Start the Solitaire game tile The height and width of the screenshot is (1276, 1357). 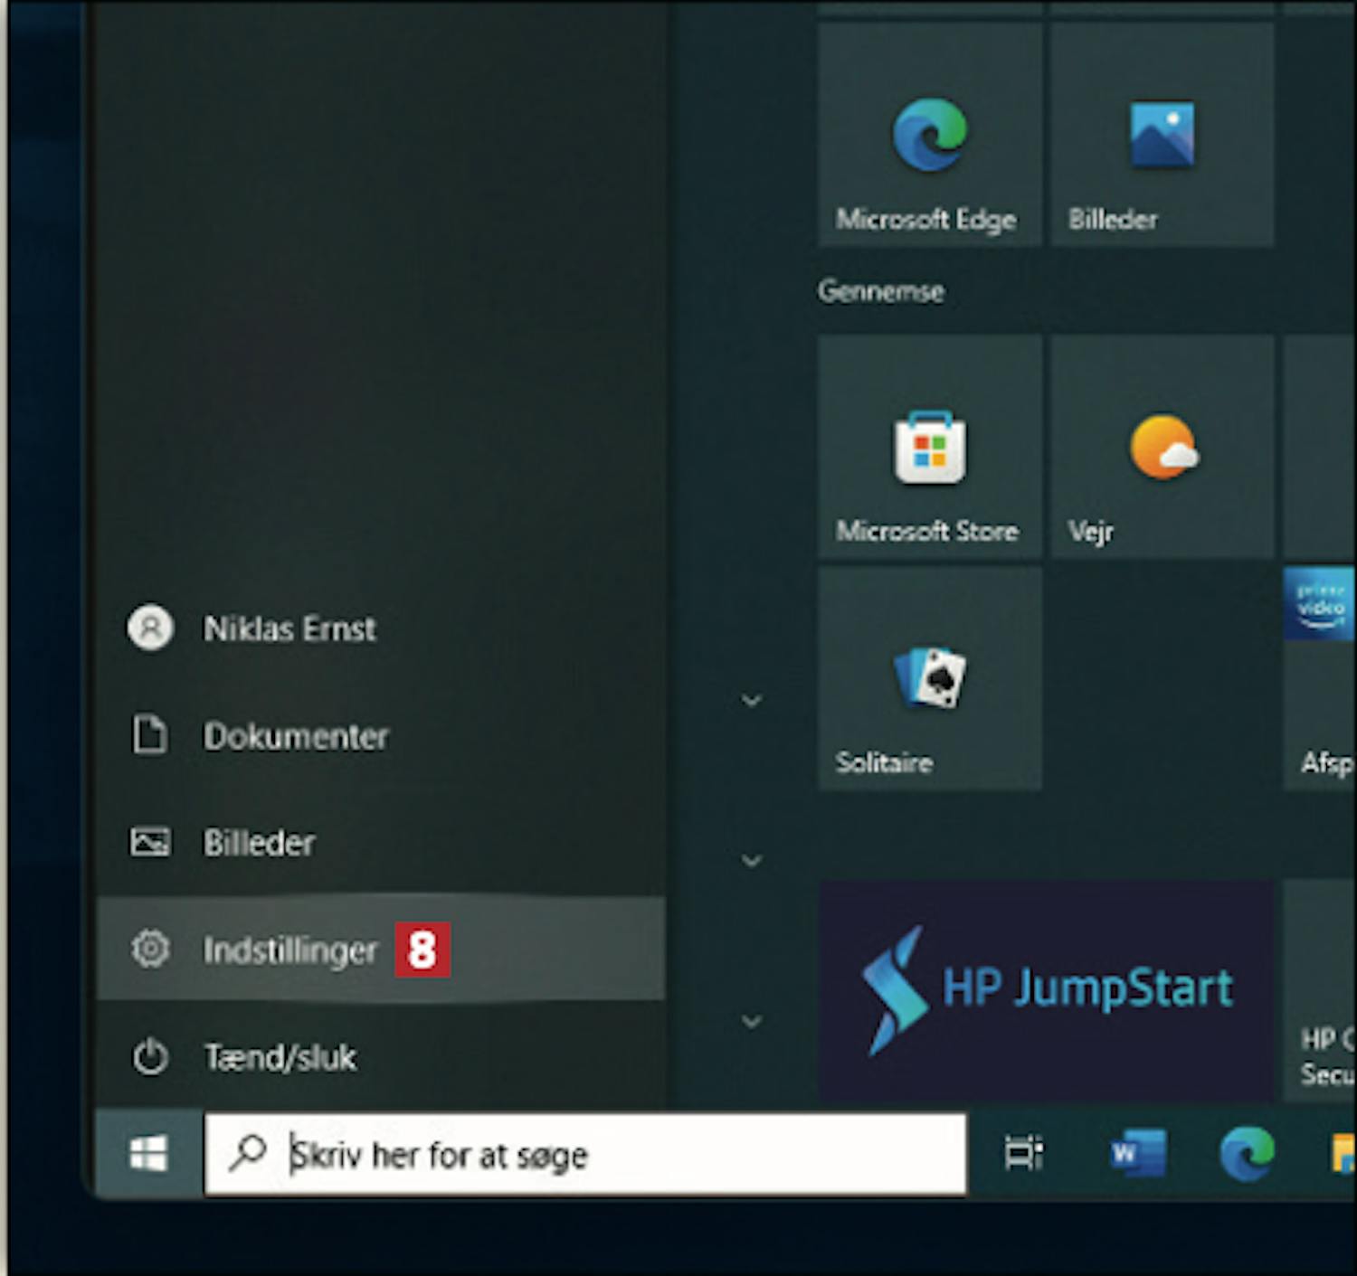click(929, 678)
